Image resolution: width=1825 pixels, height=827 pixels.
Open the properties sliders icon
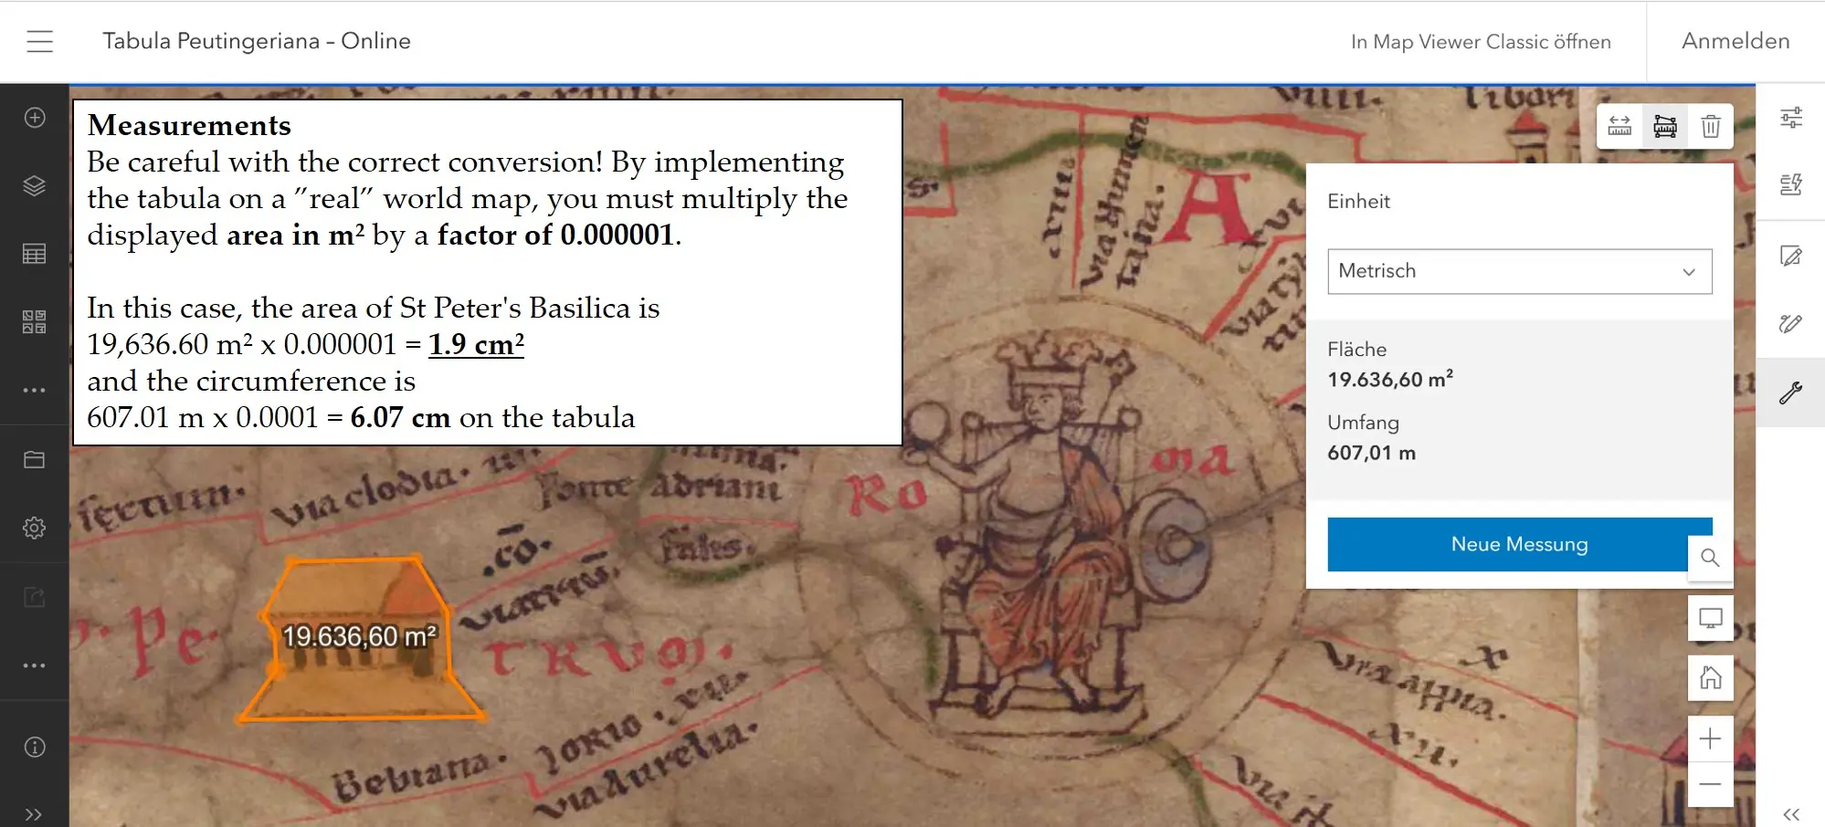coord(1791,117)
